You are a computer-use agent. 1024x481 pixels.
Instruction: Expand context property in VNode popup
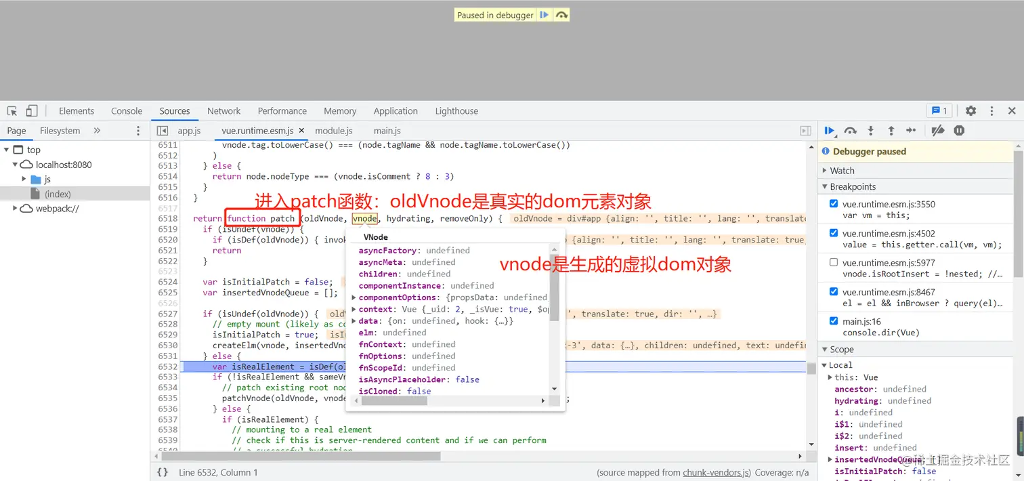coord(354,309)
